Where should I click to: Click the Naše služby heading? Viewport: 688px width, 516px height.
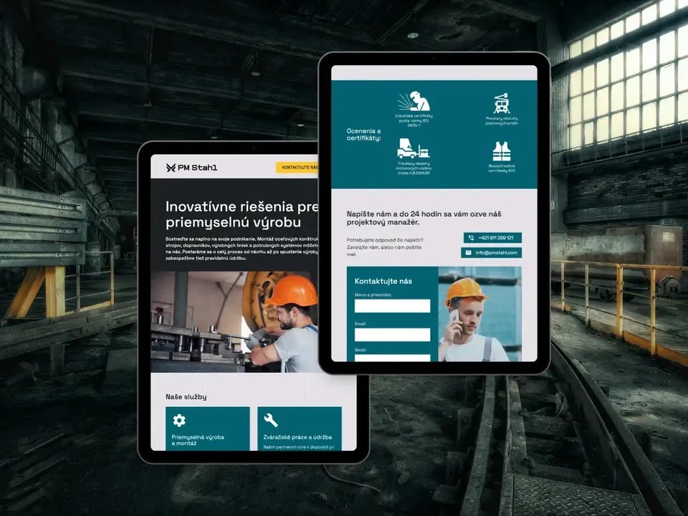[186, 396]
